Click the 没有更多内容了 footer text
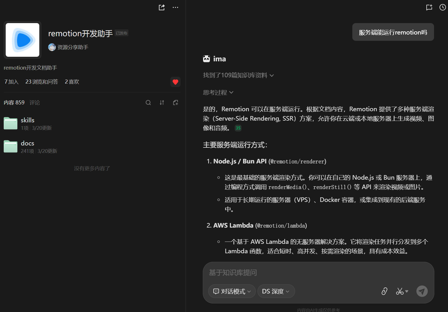The image size is (448, 312). (x=92, y=169)
